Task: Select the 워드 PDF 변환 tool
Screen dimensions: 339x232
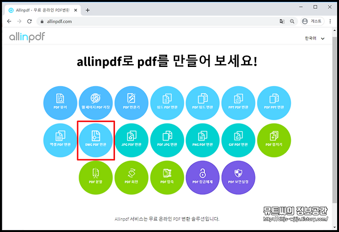Action: (x=167, y=103)
